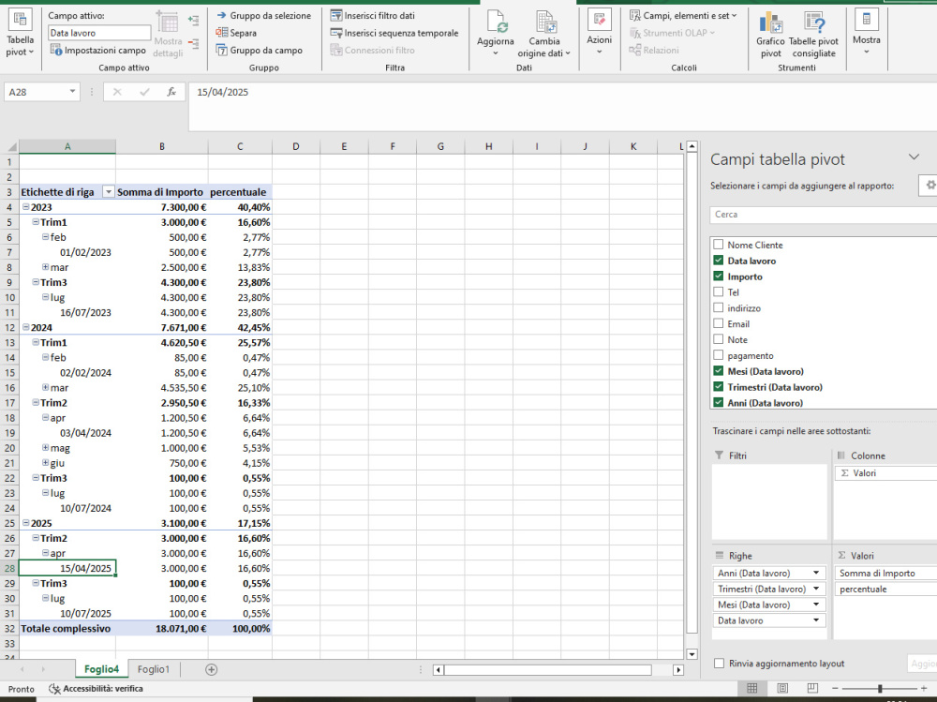The width and height of the screenshot is (937, 702).
Task: Open the Data lavoro dropdown in Righe
Action: click(816, 620)
